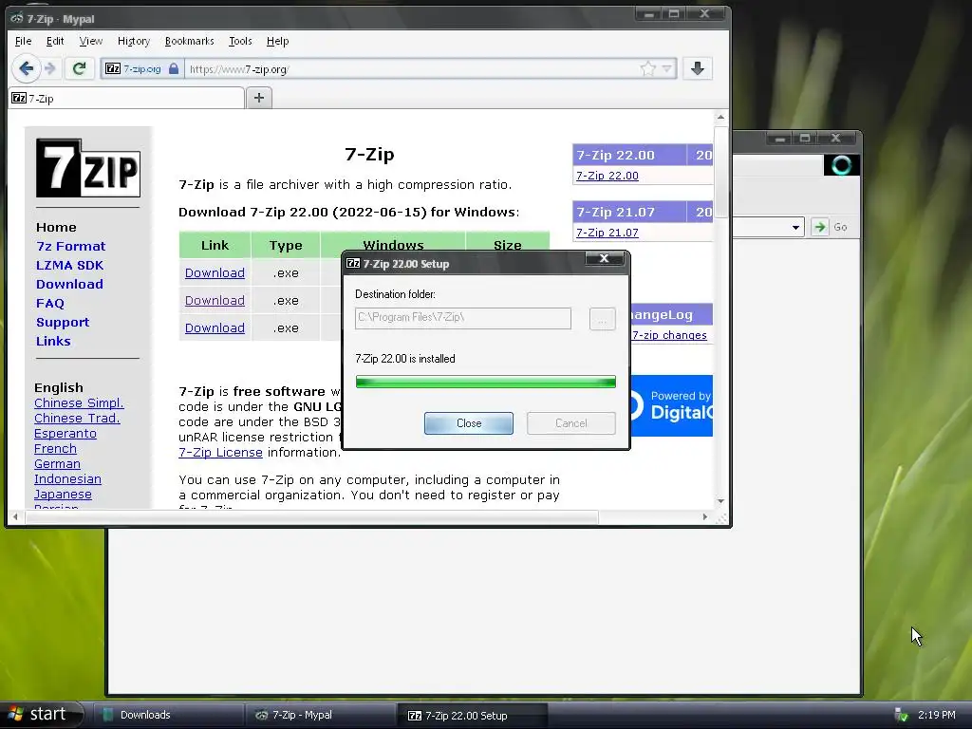The width and height of the screenshot is (972, 729).
Task: Open the Edit menu
Action: [x=54, y=41]
